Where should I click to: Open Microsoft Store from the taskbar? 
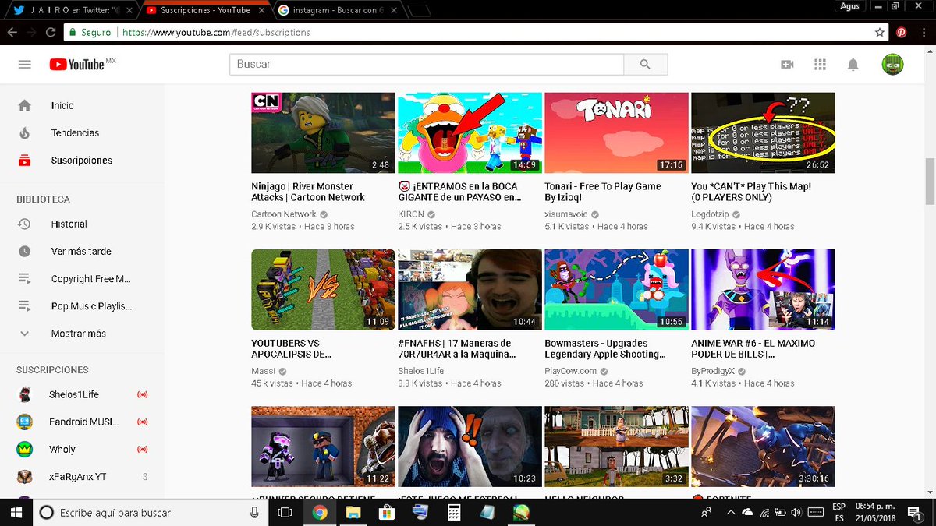click(x=387, y=512)
